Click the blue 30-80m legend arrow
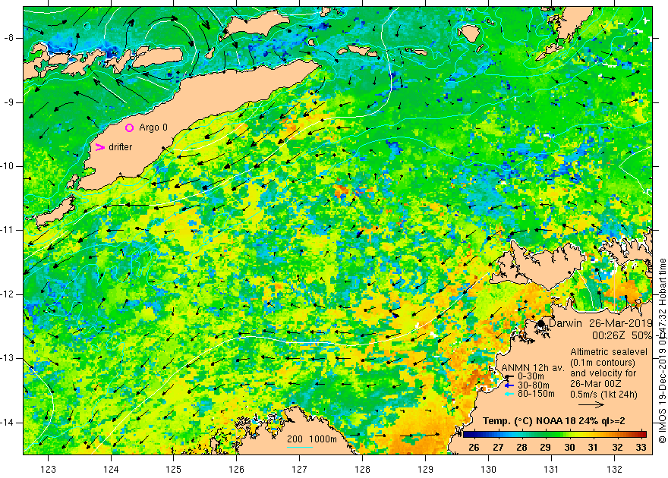The height and width of the screenshot is (478, 668). pyautogui.click(x=509, y=385)
